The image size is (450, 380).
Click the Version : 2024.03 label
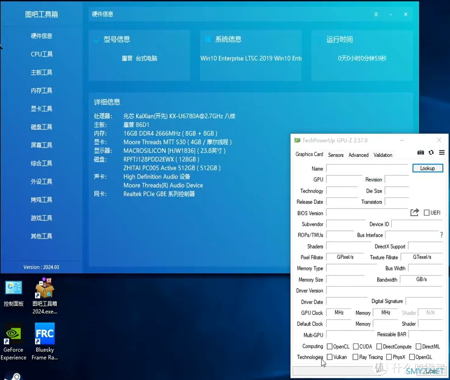click(41, 267)
